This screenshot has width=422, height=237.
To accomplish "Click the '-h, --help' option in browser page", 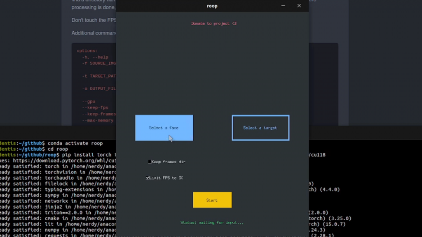I will tap(95, 57).
